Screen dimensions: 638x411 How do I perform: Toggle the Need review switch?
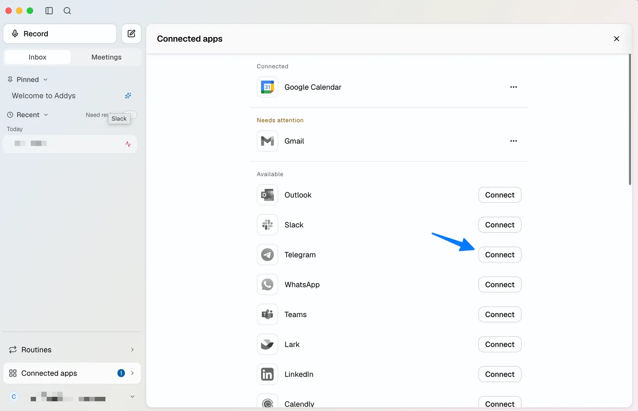130,115
